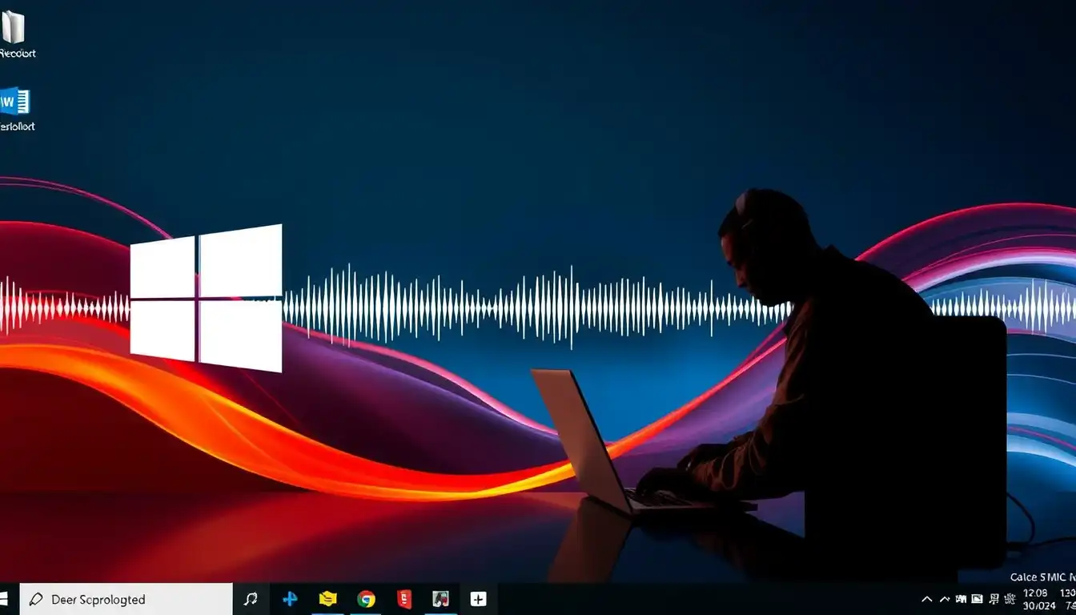Image resolution: width=1076 pixels, height=615 pixels.
Task: Open the music note taskbar icon
Action: (x=251, y=599)
